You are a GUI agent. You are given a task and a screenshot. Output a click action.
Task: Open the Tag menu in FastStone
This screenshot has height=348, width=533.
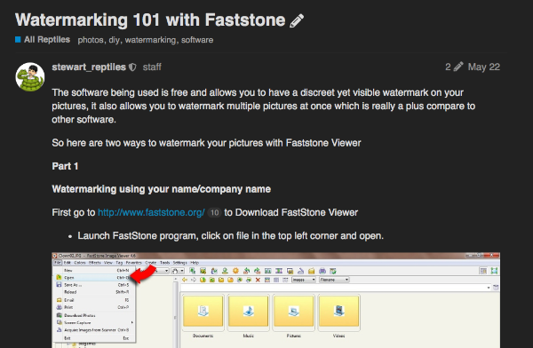pos(119,263)
